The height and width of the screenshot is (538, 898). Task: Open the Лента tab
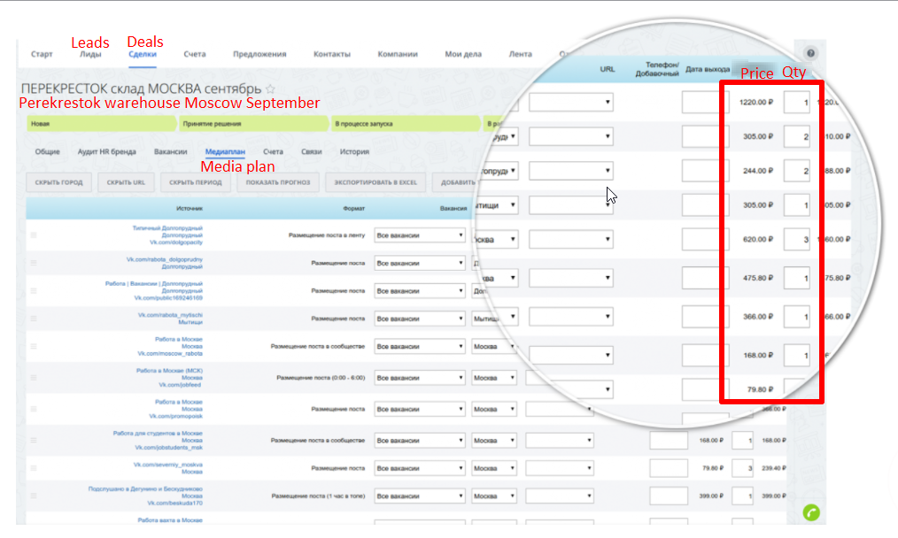point(521,54)
